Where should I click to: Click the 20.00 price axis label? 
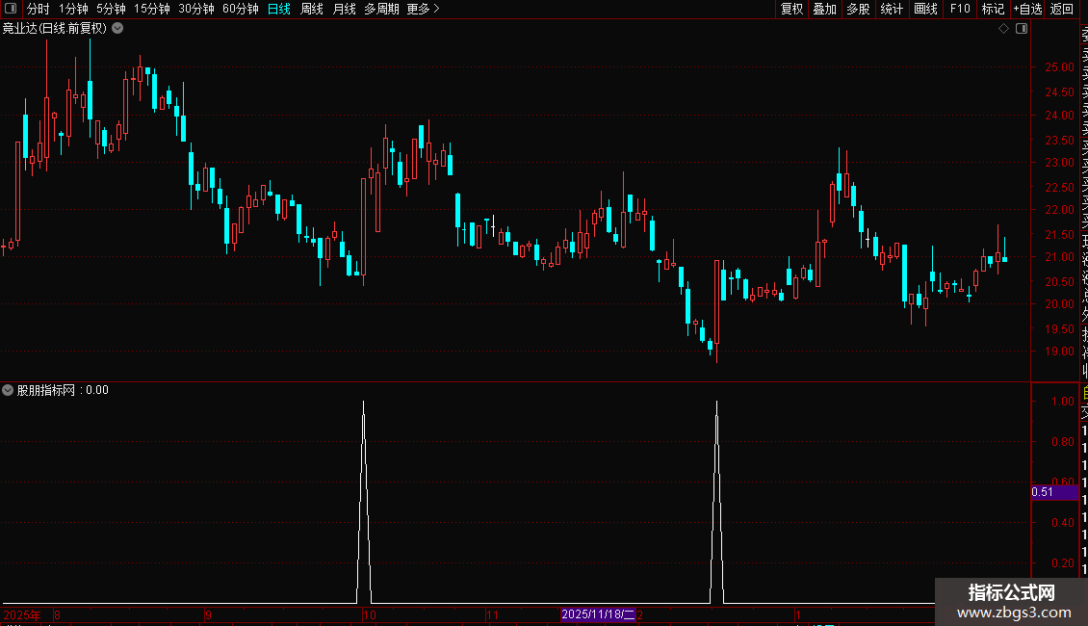[x=1059, y=304]
